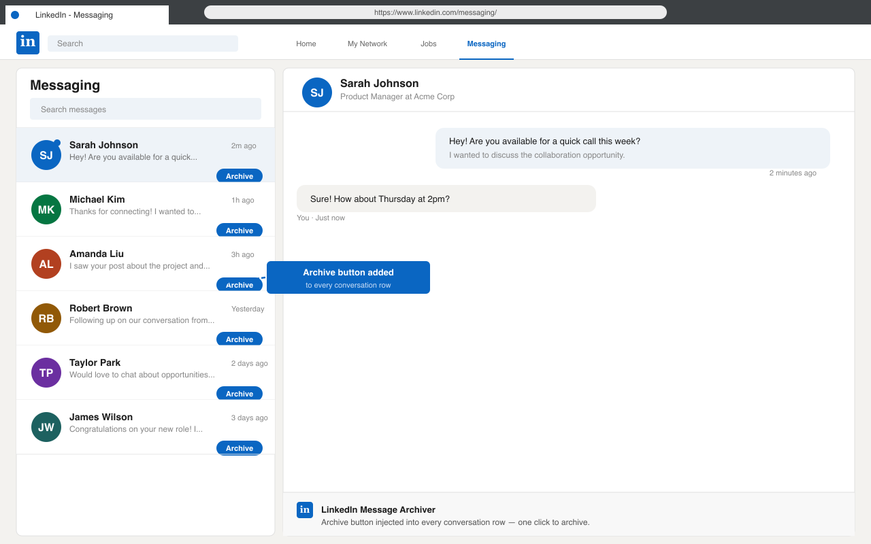The height and width of the screenshot is (544, 871).
Task: Open Sarah Johnson's avatar in conversation header
Action: (316, 92)
